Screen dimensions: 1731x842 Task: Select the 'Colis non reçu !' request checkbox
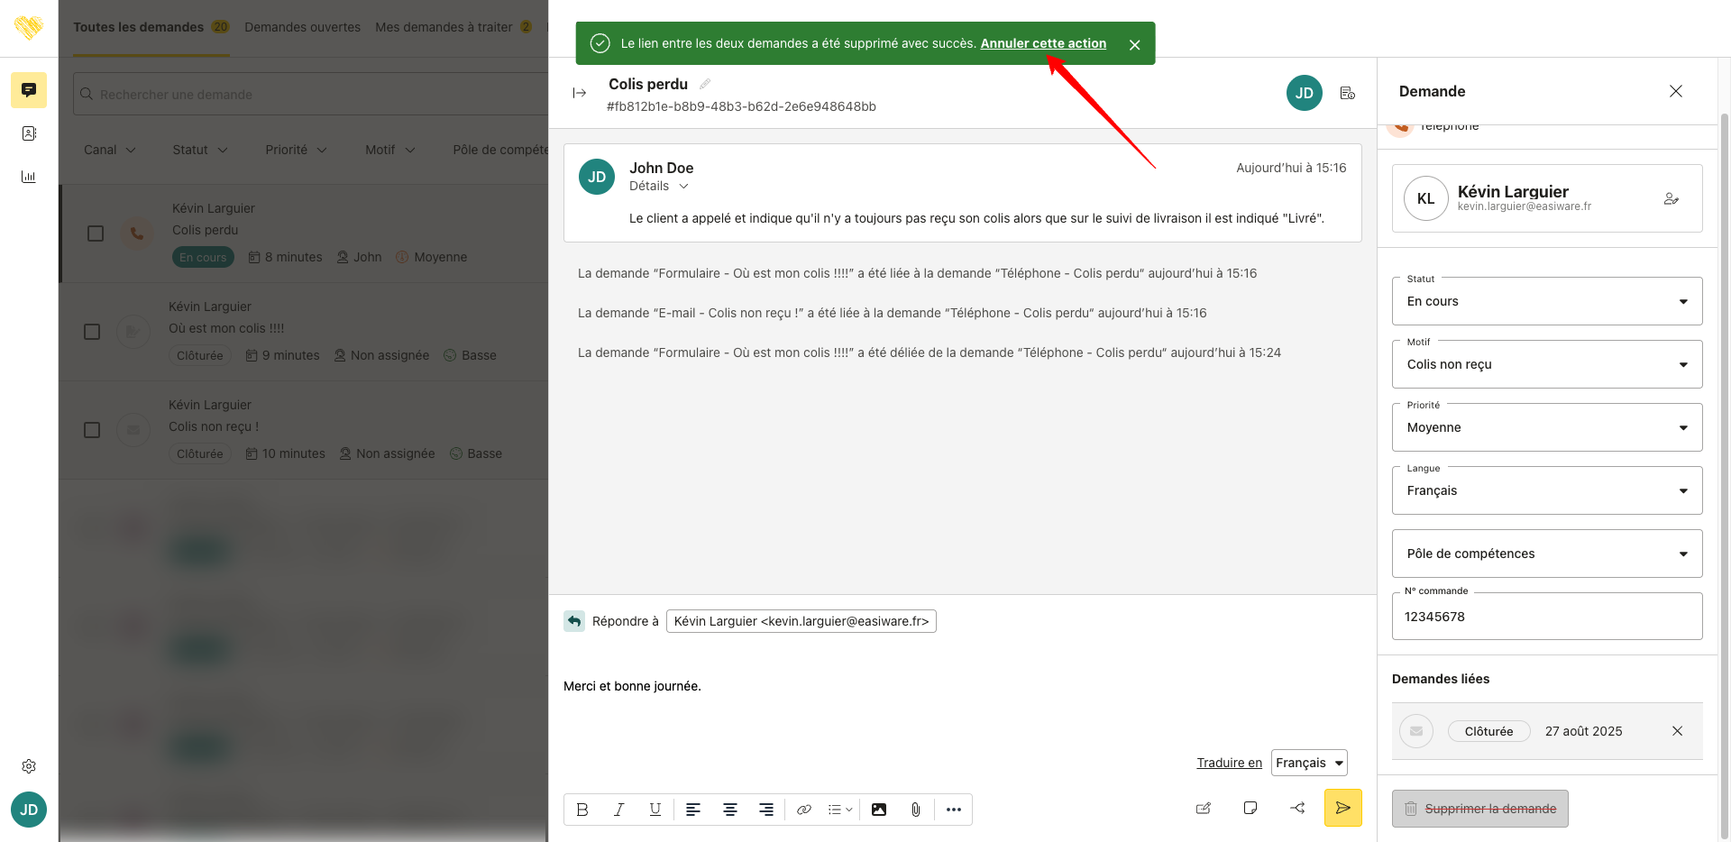92,430
